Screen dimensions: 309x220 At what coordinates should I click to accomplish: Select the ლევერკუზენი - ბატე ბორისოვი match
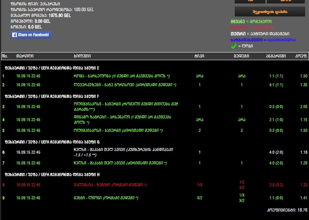tap(125, 85)
